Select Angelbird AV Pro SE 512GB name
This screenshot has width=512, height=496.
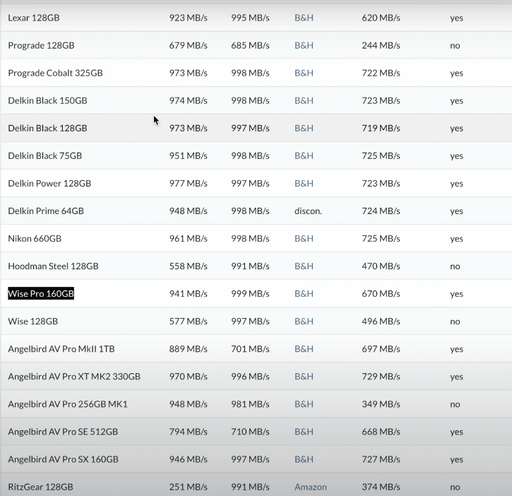tap(63, 432)
